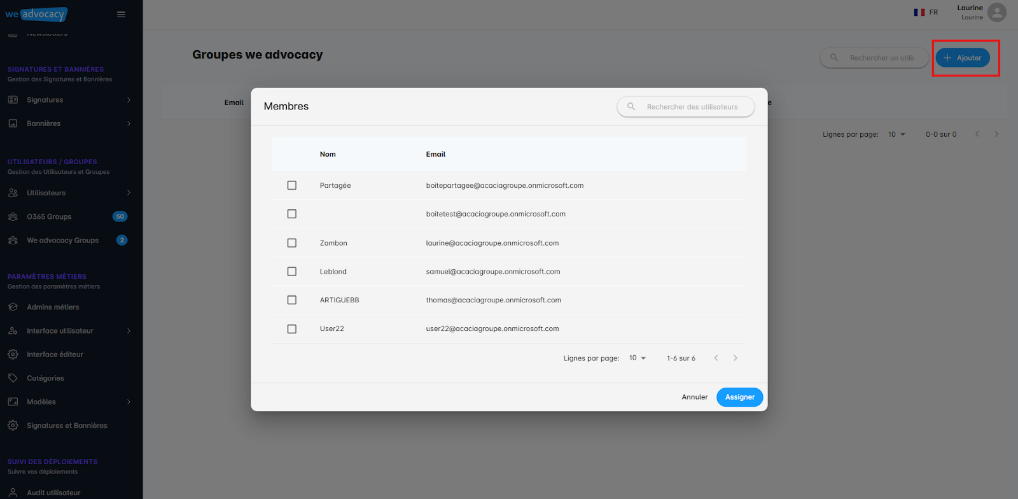Open the Audit utilisateur link
Screen dimensions: 1018x499
[53, 493]
